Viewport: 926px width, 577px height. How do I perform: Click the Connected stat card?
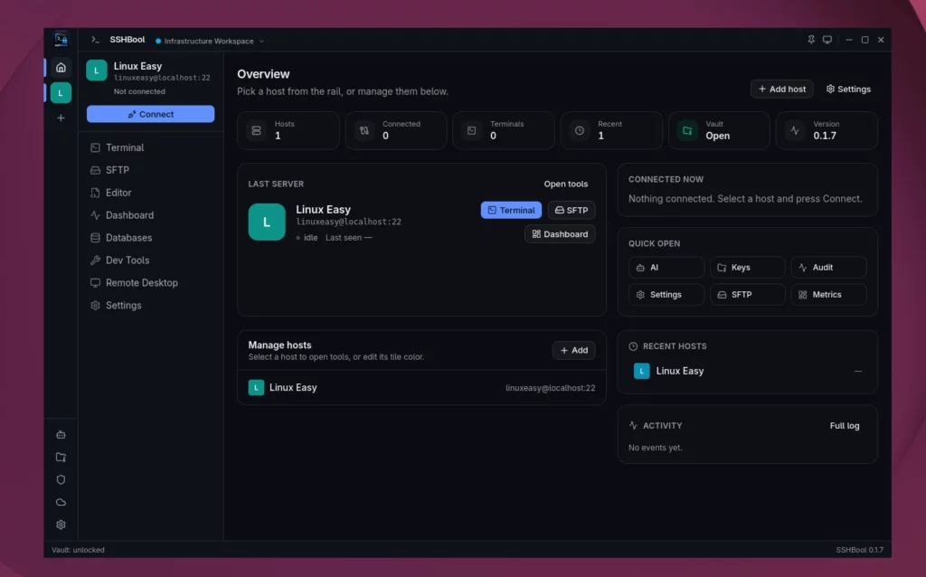click(x=396, y=130)
